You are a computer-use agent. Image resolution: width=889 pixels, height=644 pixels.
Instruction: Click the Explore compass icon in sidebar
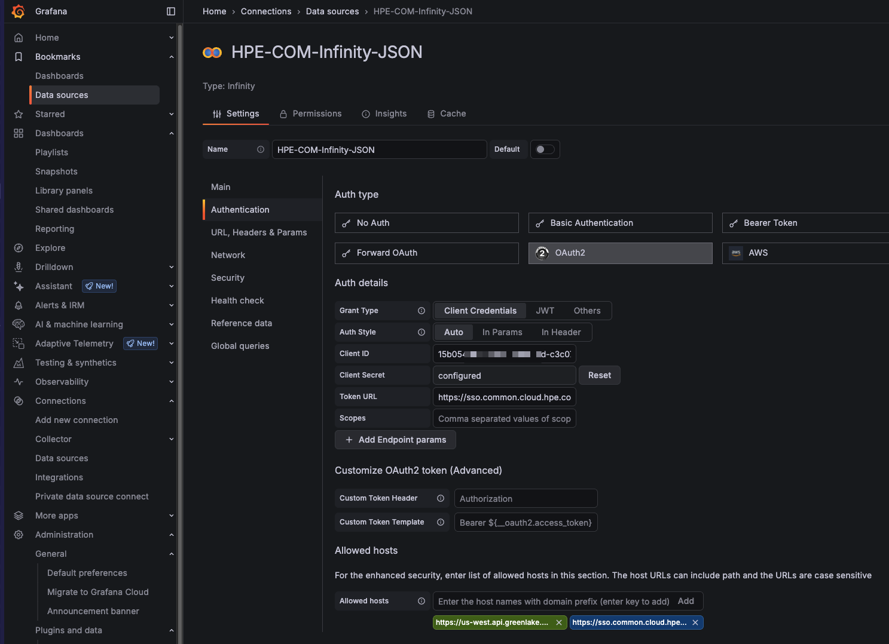[19, 248]
